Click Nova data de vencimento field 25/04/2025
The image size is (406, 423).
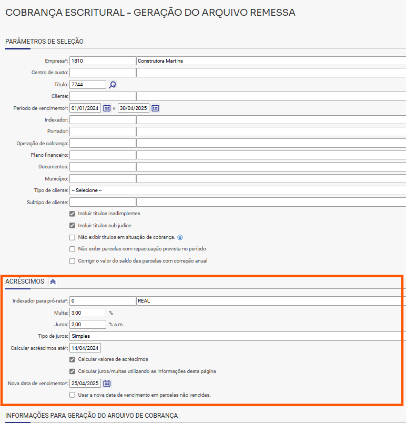tap(85, 384)
